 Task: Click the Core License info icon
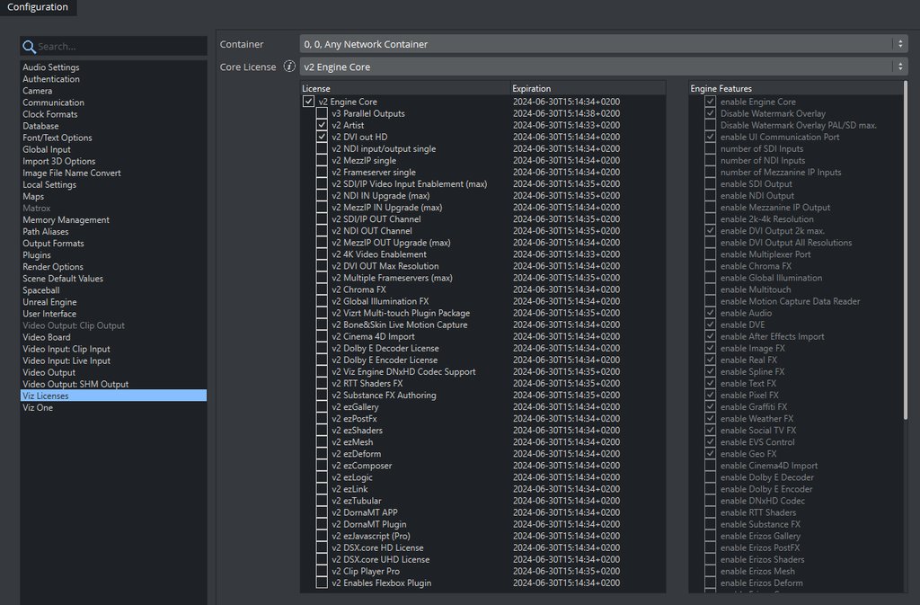point(289,67)
